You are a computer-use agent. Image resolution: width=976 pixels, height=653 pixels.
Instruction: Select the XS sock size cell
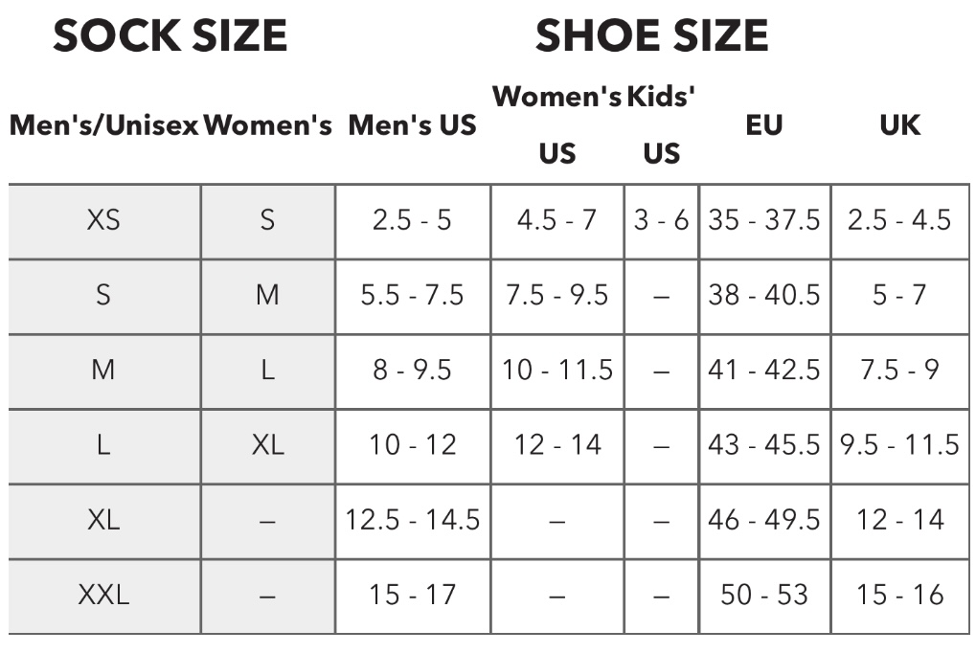tap(103, 220)
